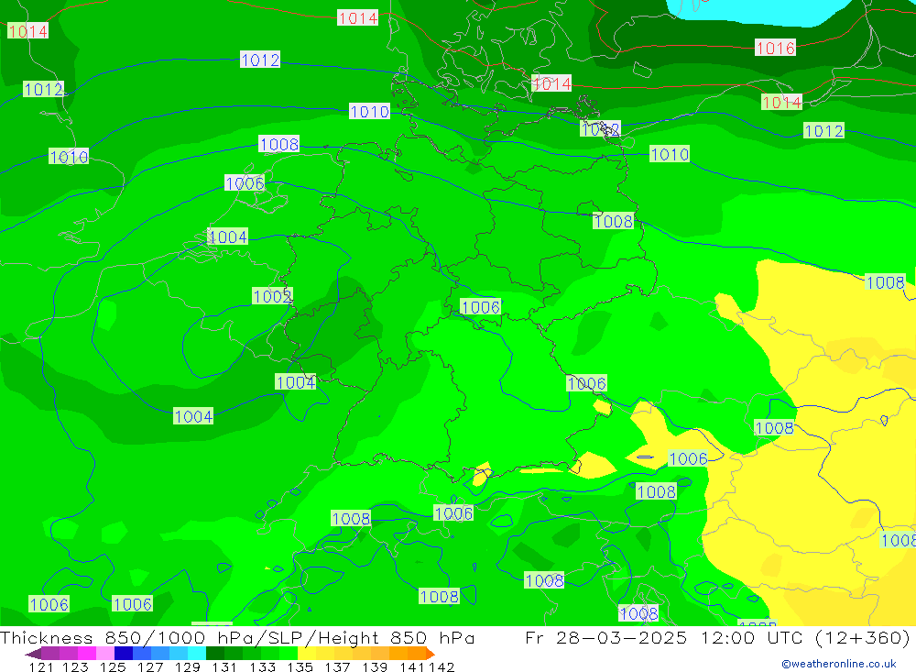Click the legend value 141

[413, 666]
